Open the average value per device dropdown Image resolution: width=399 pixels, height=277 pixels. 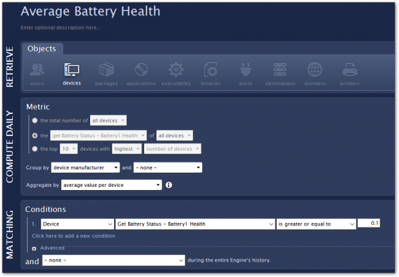pyautogui.click(x=111, y=186)
